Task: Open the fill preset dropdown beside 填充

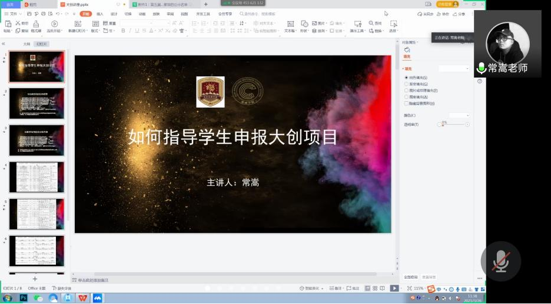Action: tap(454, 69)
